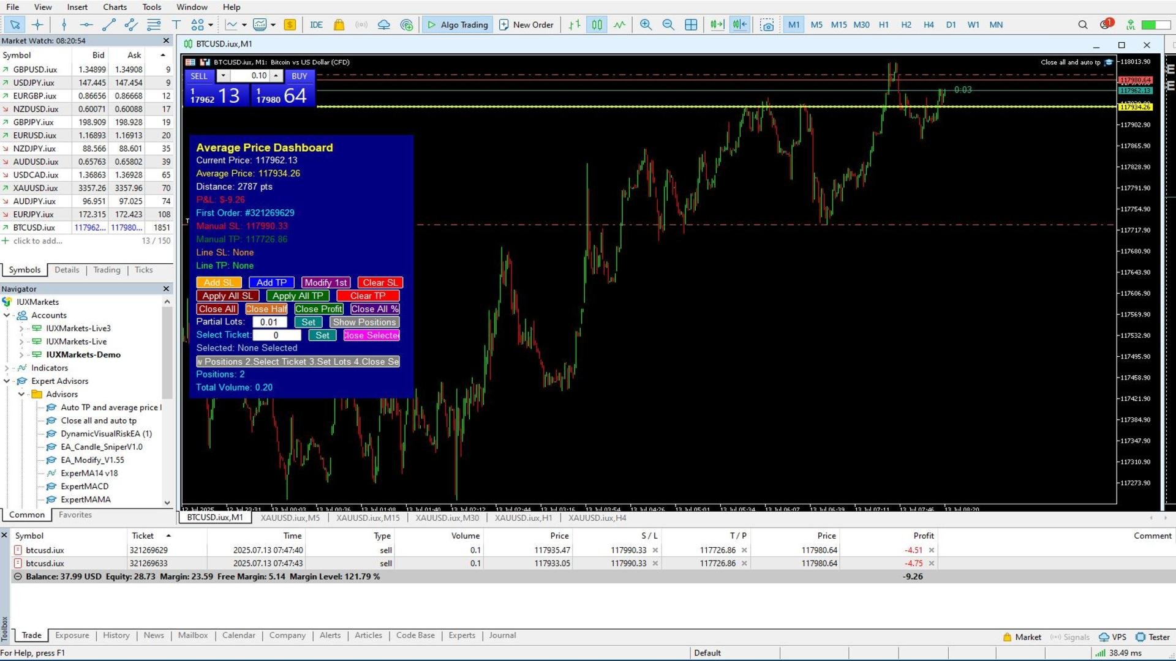This screenshot has width=1176, height=661.
Task: Open the global search magnifier
Action: [x=1082, y=24]
